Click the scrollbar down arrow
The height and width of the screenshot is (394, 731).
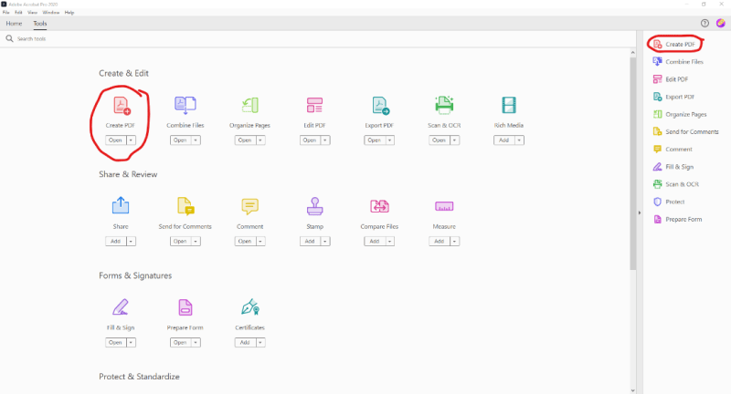pyautogui.click(x=632, y=390)
